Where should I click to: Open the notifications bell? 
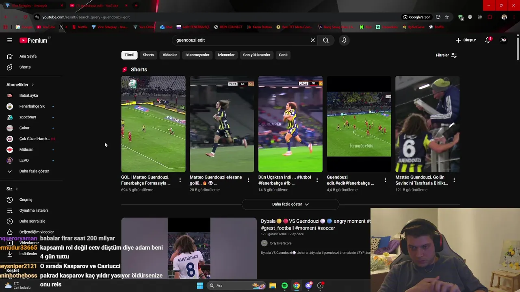(x=488, y=40)
